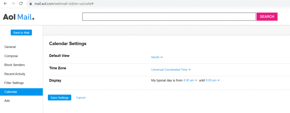Click the Cancel link

click(x=81, y=98)
